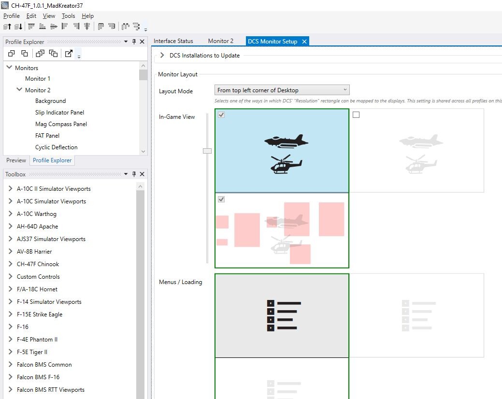502x399 pixels.
Task: Close the DCS Monitor Setup tab
Action: pos(304,41)
